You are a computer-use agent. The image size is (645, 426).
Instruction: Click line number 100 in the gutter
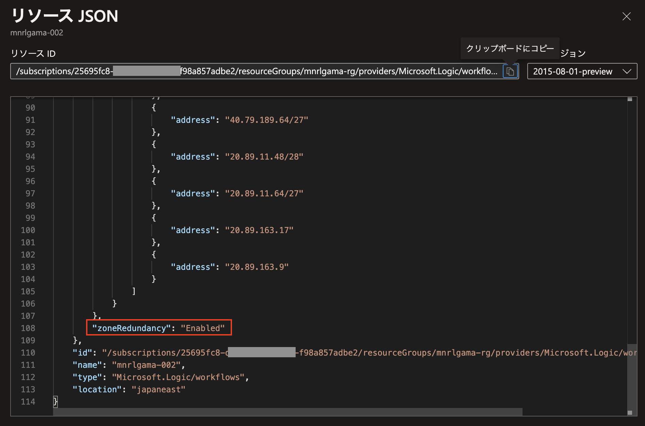pyautogui.click(x=28, y=230)
